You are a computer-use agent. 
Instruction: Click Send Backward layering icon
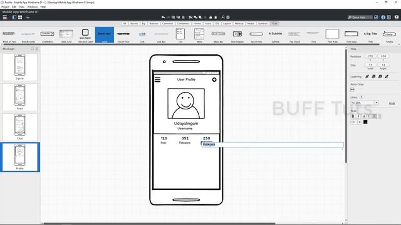(380, 76)
